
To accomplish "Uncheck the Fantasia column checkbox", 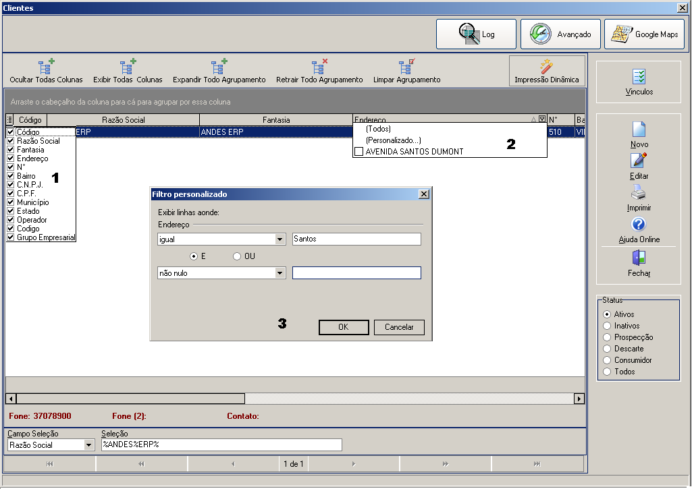I will pyautogui.click(x=11, y=150).
